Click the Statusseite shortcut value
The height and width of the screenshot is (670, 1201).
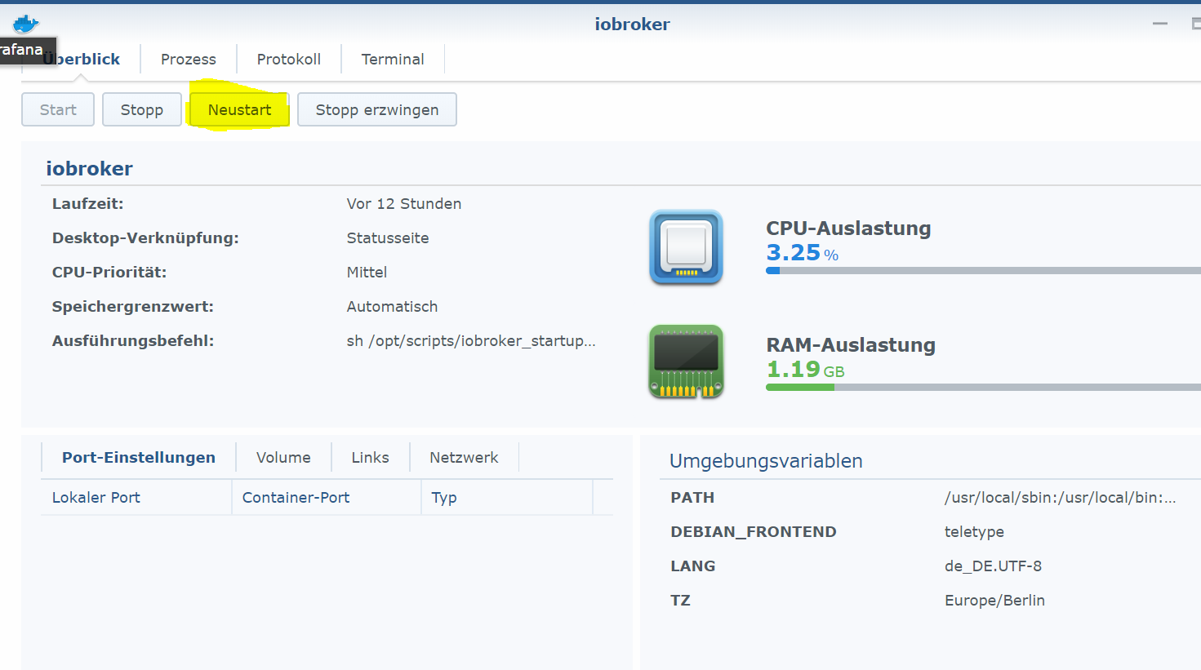388,238
